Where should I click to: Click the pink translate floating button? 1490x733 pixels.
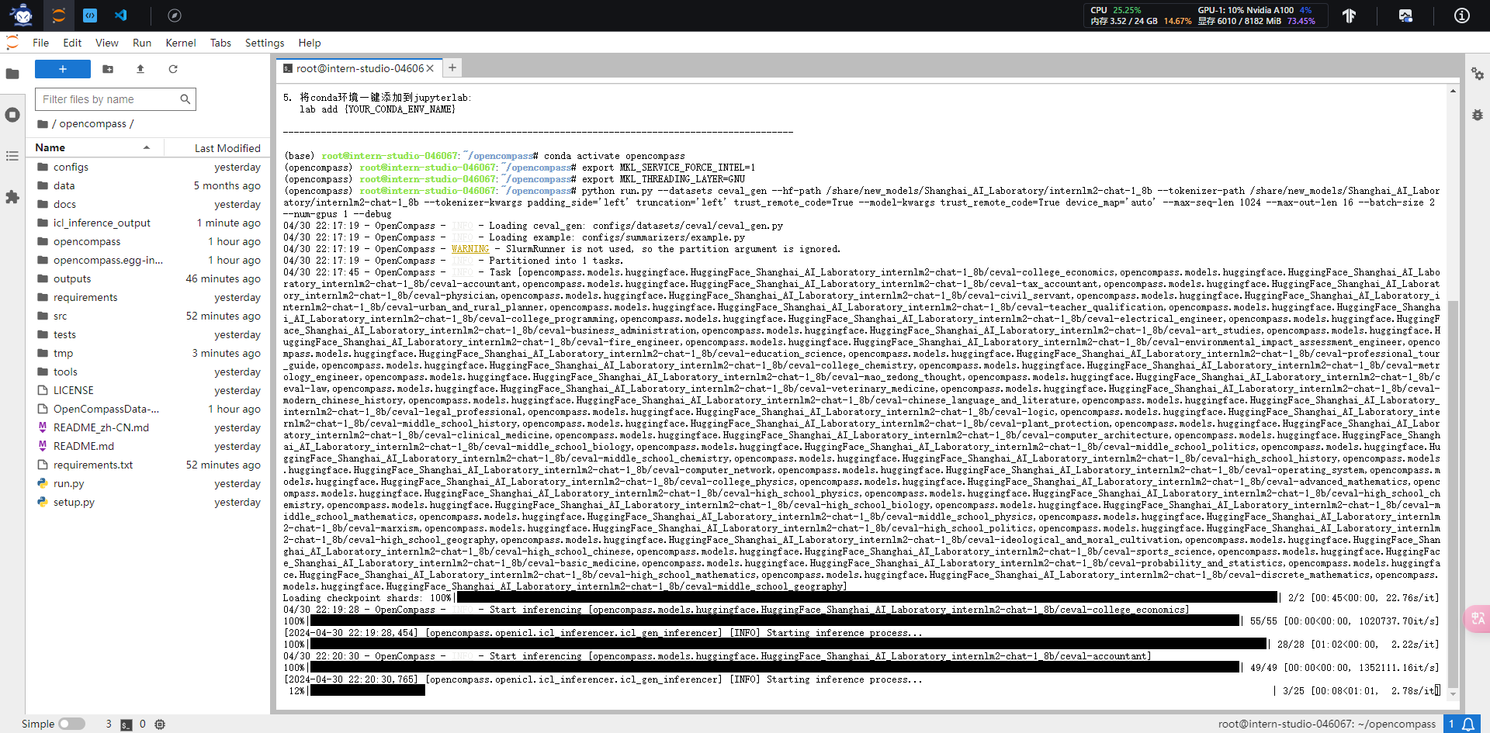coord(1477,618)
